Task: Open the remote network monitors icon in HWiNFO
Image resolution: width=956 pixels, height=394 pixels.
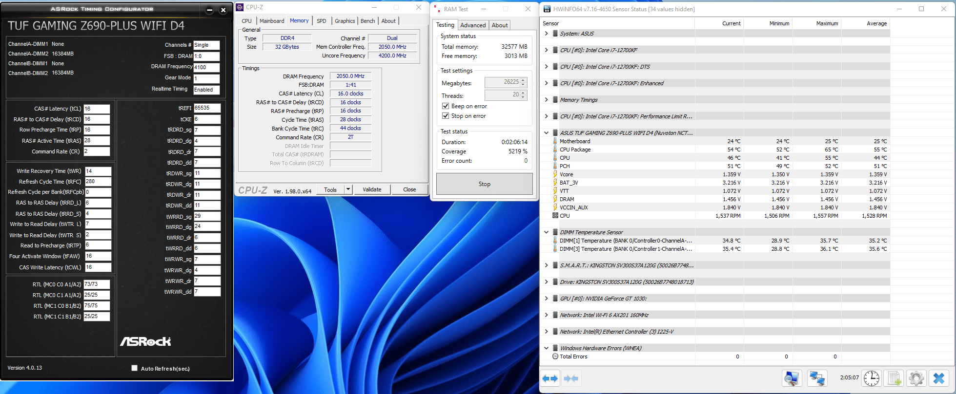Action: 817,378
